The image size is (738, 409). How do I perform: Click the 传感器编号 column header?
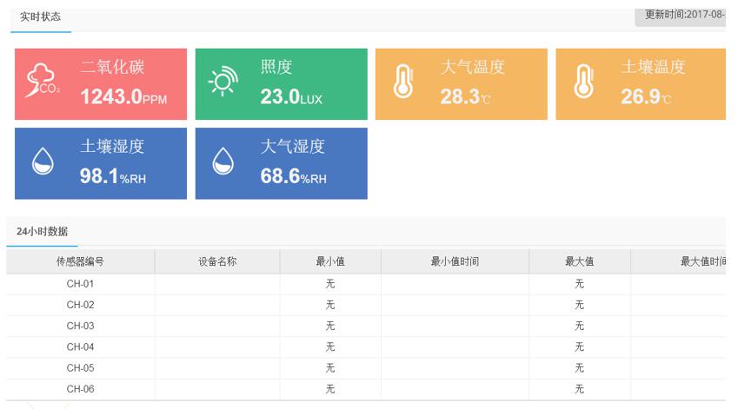[80, 261]
